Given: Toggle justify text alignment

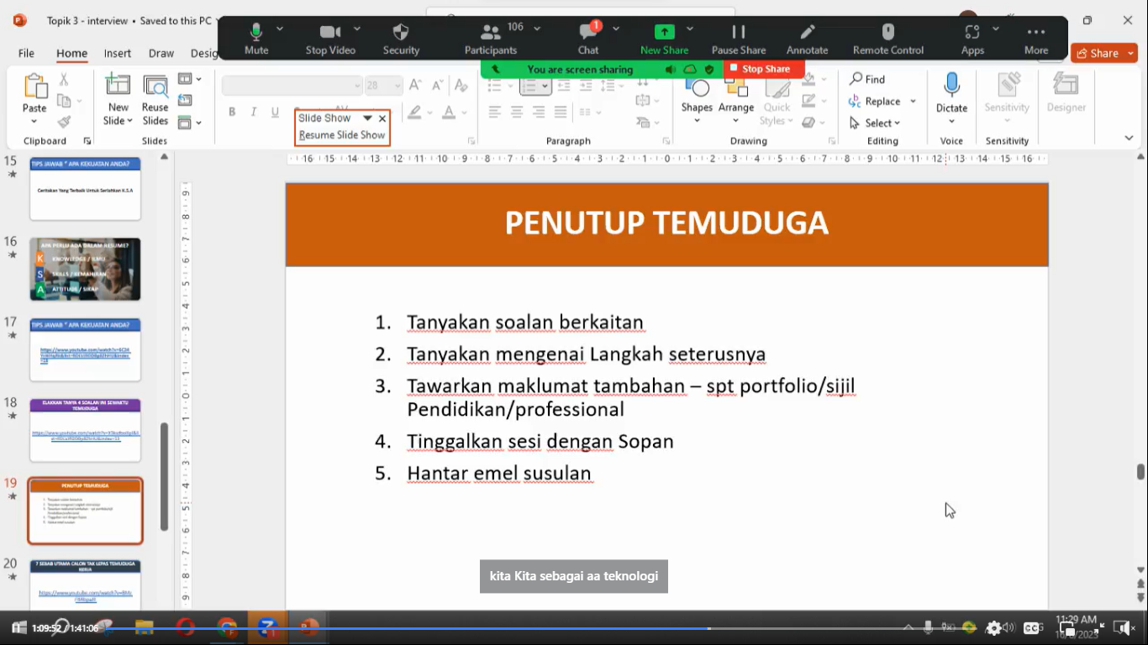Looking at the screenshot, I should [561, 112].
